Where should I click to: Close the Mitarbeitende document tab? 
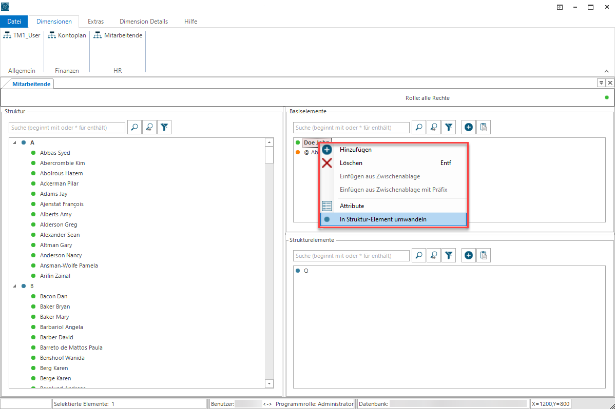(610, 83)
